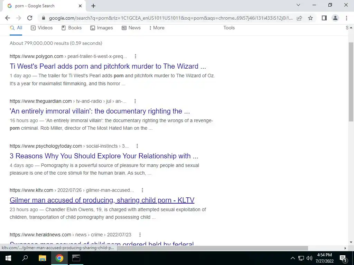
Task: Open the search Tools options
Action: (x=229, y=28)
